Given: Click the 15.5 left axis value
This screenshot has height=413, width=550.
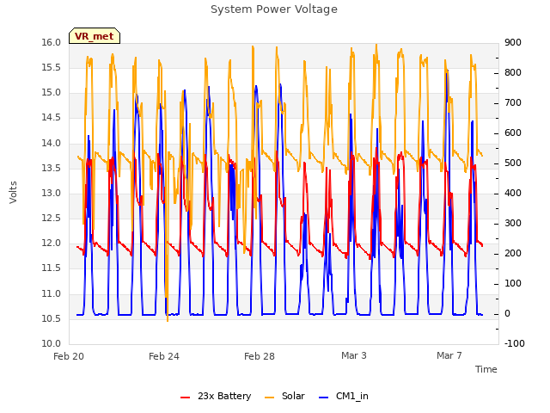Looking at the screenshot, I should pos(52,67).
